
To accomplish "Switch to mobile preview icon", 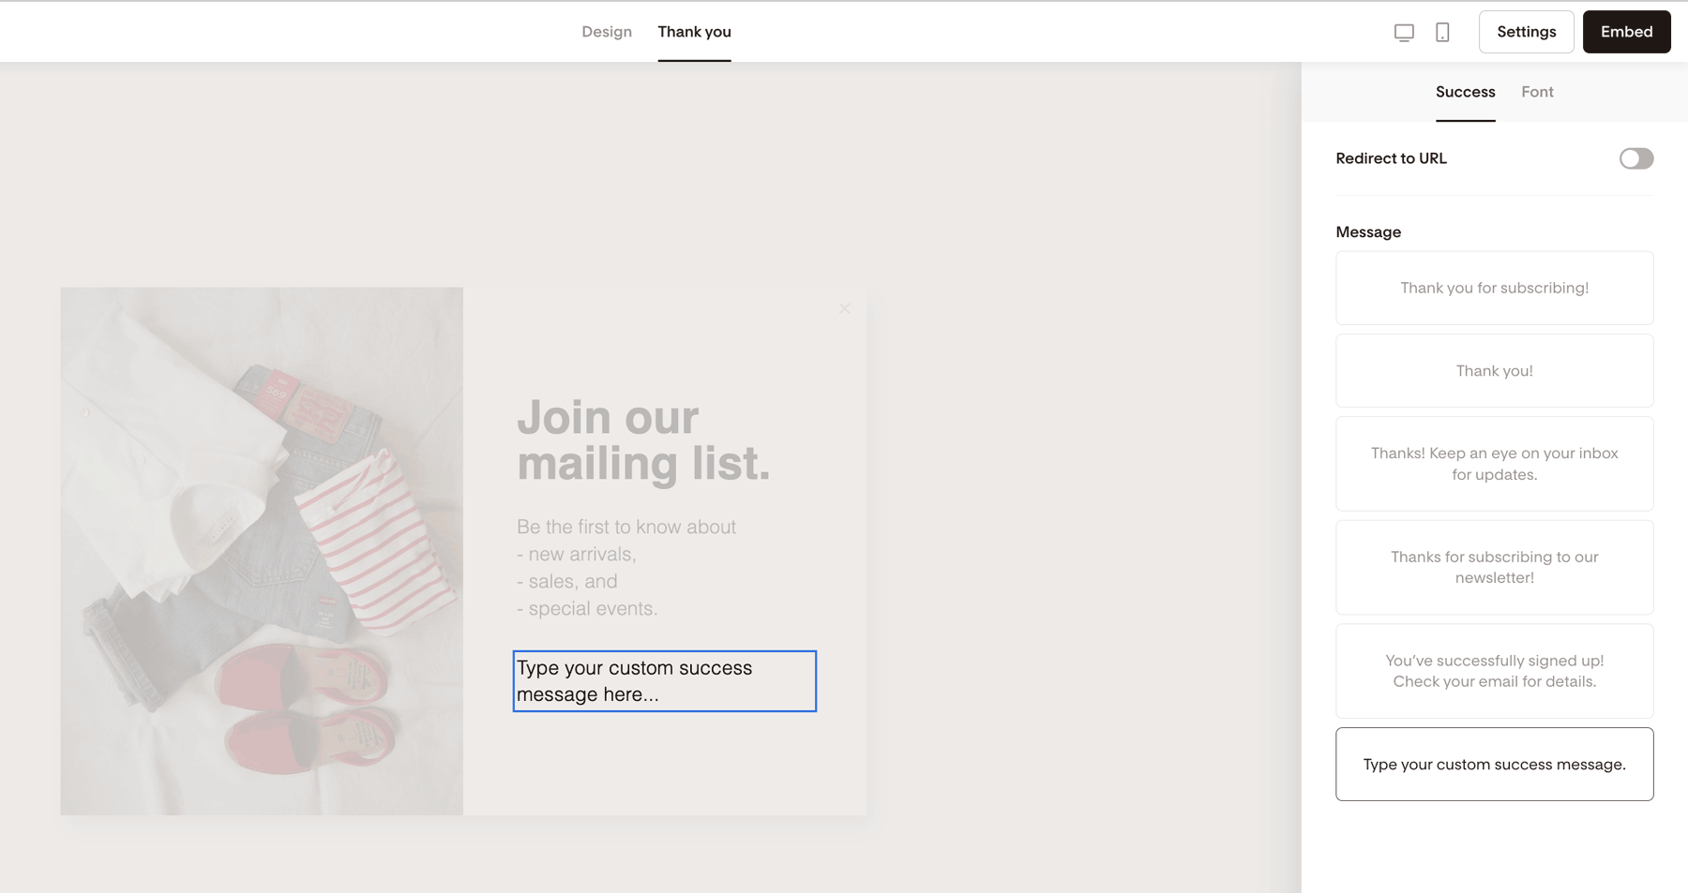I will coord(1442,32).
